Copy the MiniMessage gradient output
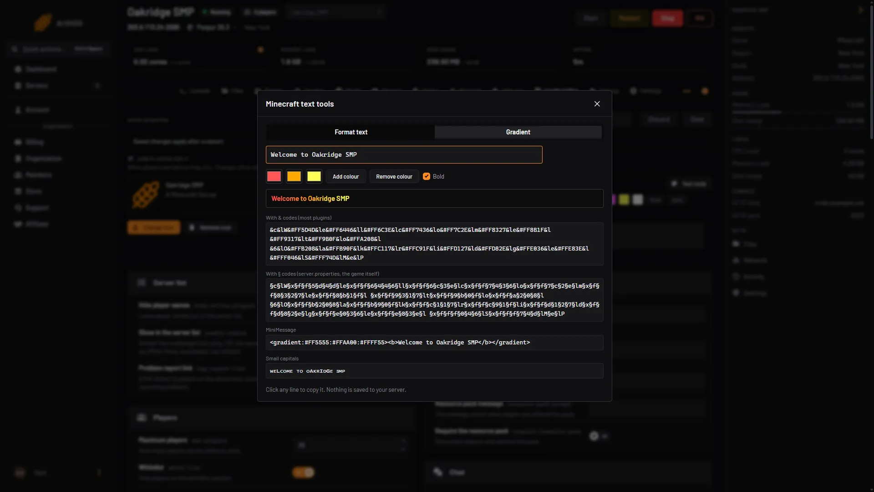This screenshot has width=874, height=492. click(x=434, y=343)
